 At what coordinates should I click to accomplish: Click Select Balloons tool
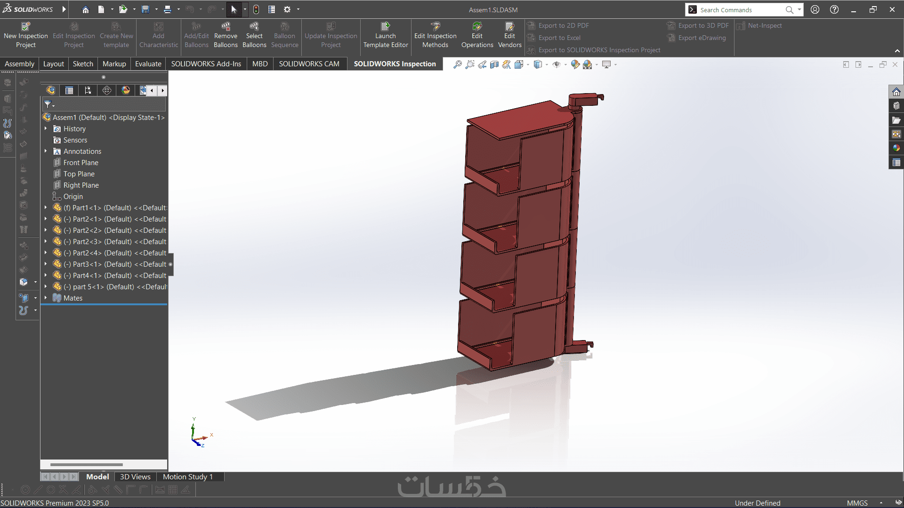(x=254, y=27)
